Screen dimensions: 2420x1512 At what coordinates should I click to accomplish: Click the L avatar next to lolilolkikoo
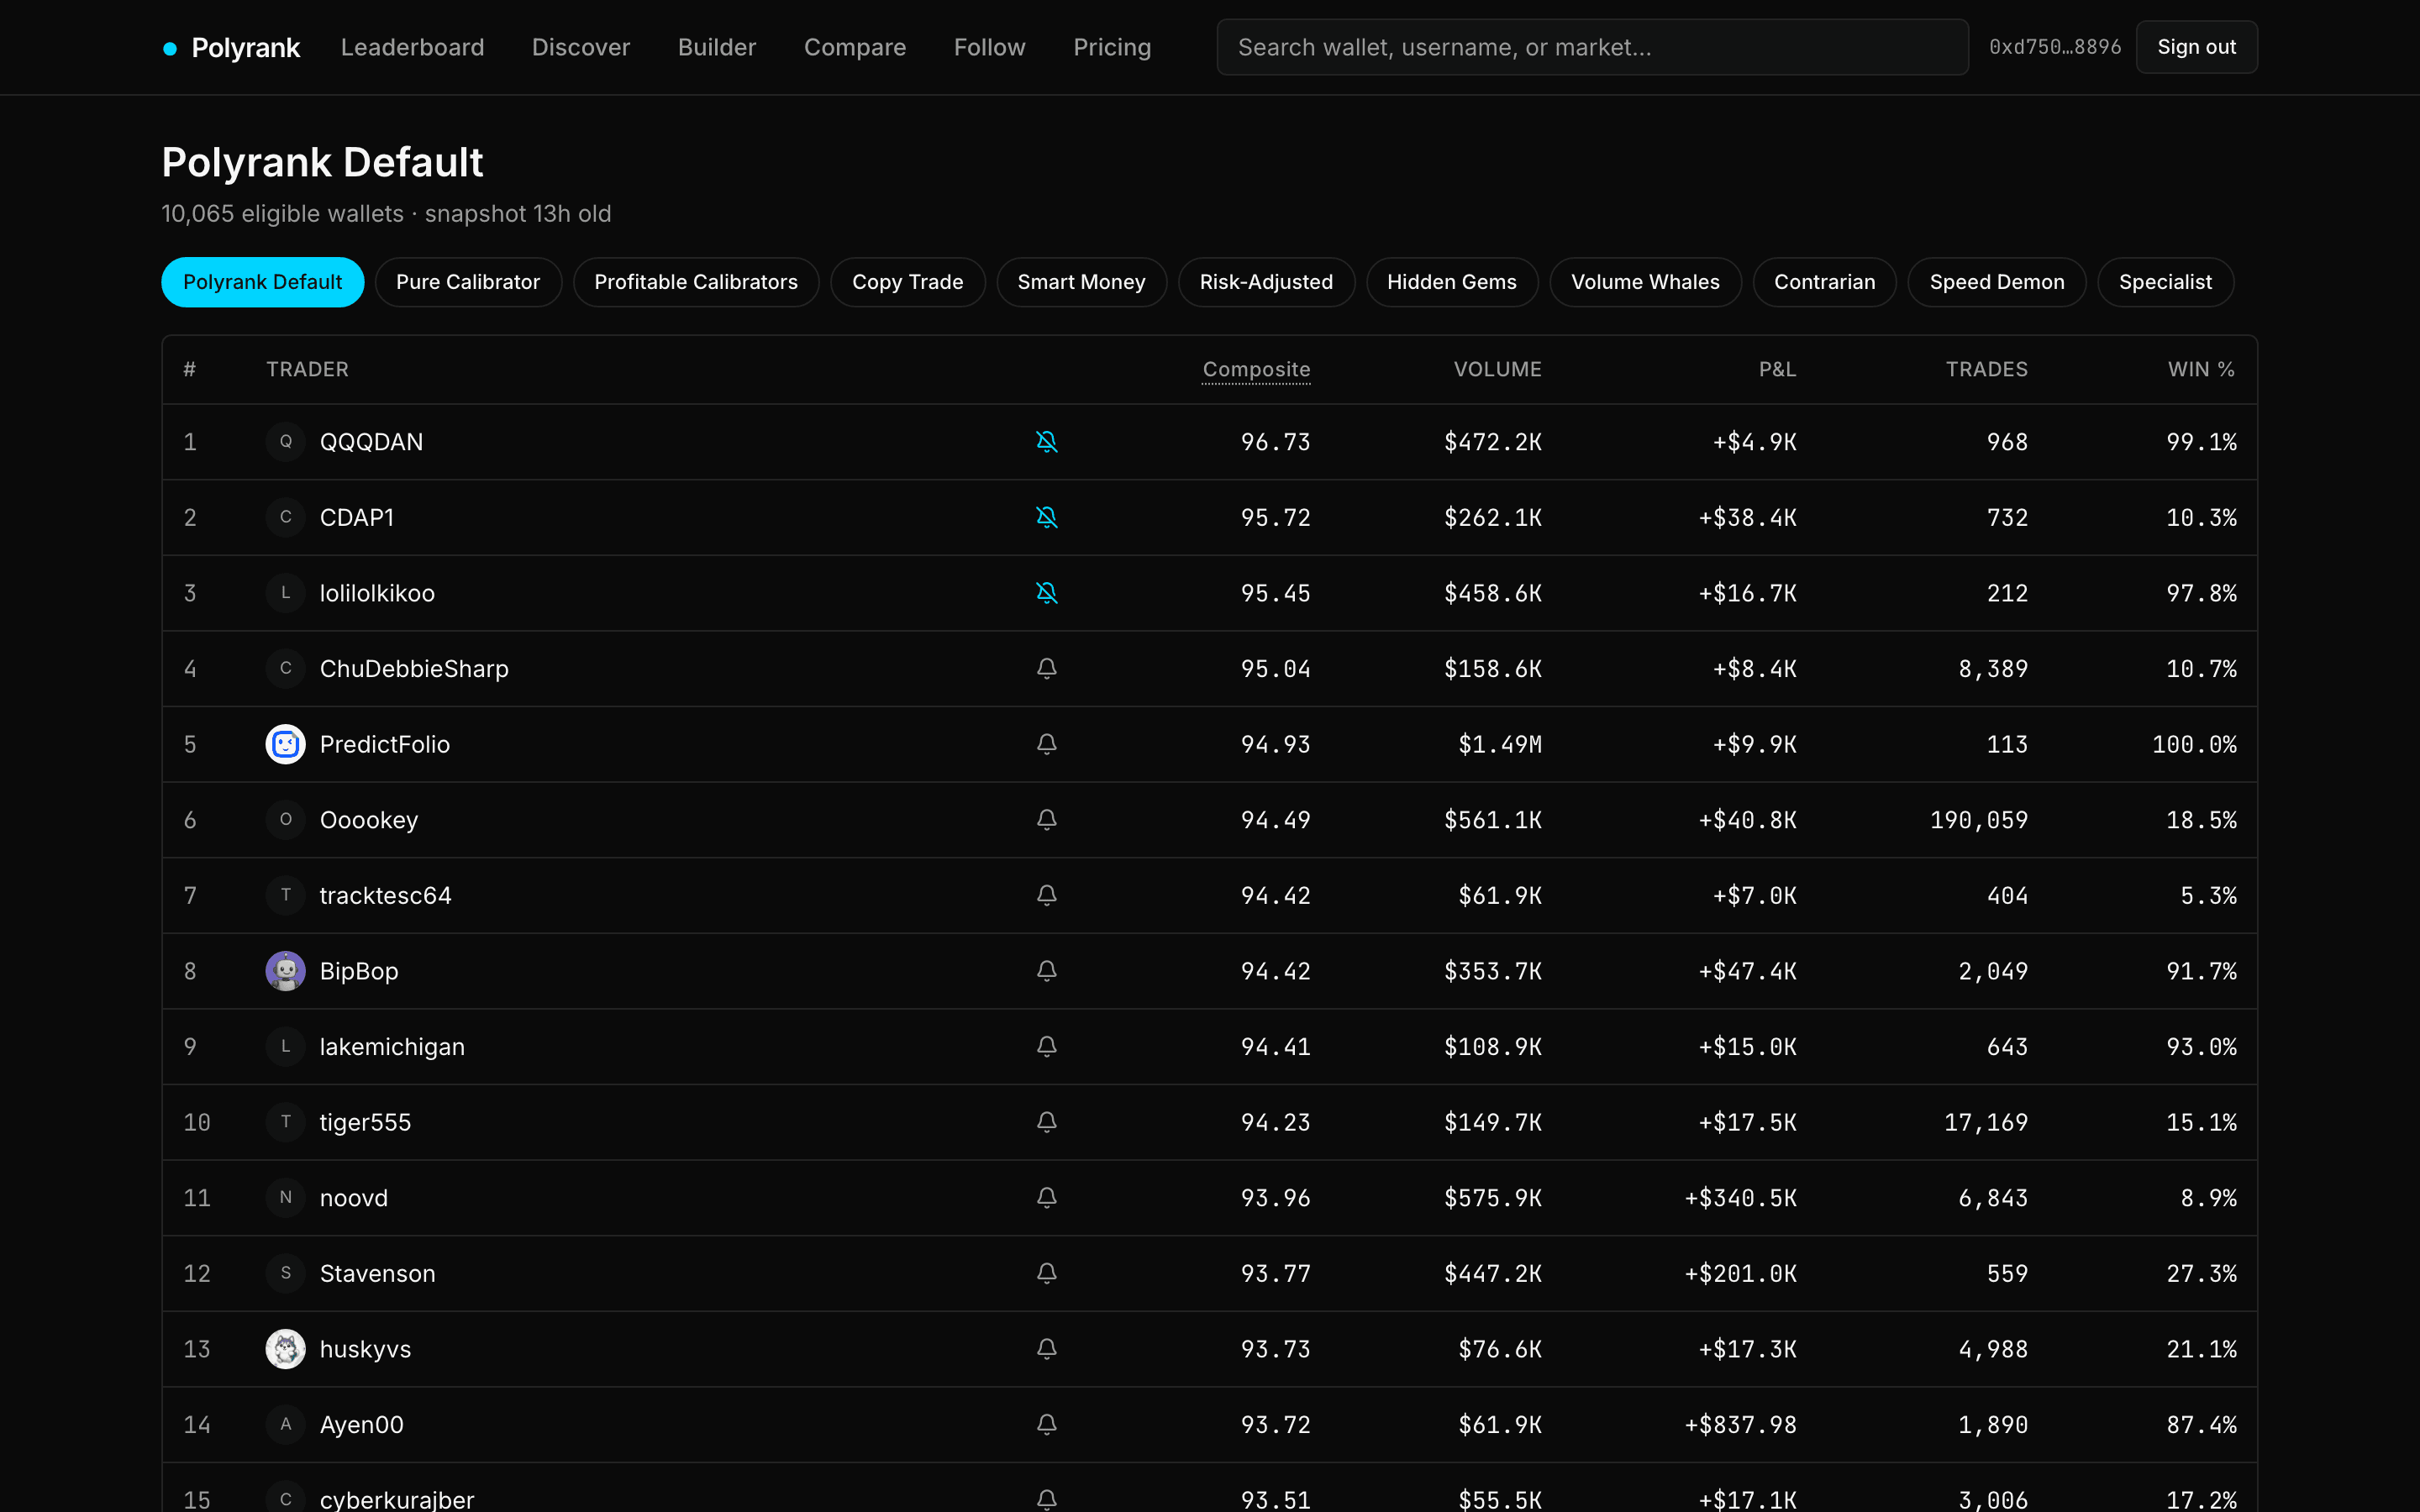(x=285, y=593)
